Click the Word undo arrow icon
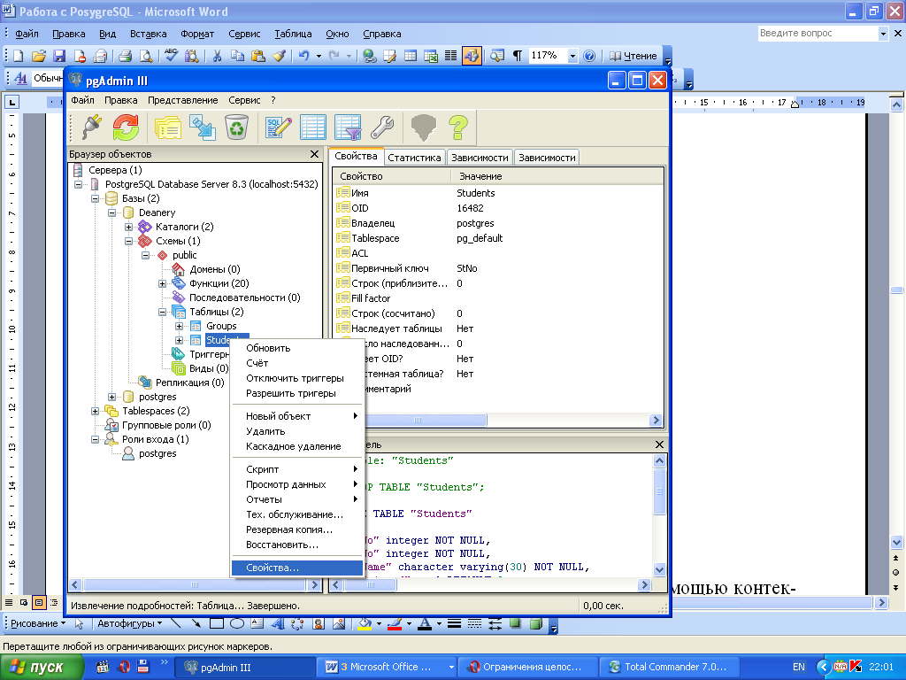Image resolution: width=906 pixels, height=680 pixels. pyautogui.click(x=304, y=56)
